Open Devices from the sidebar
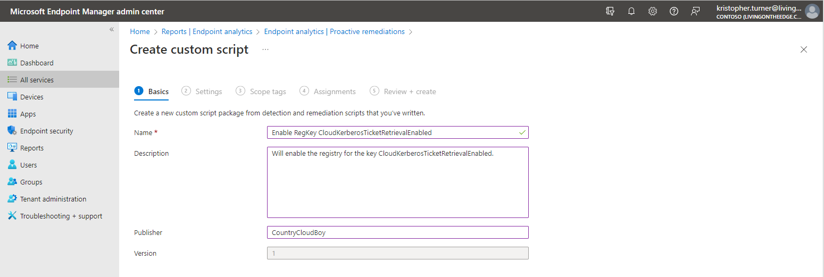The width and height of the screenshot is (824, 277). click(32, 97)
